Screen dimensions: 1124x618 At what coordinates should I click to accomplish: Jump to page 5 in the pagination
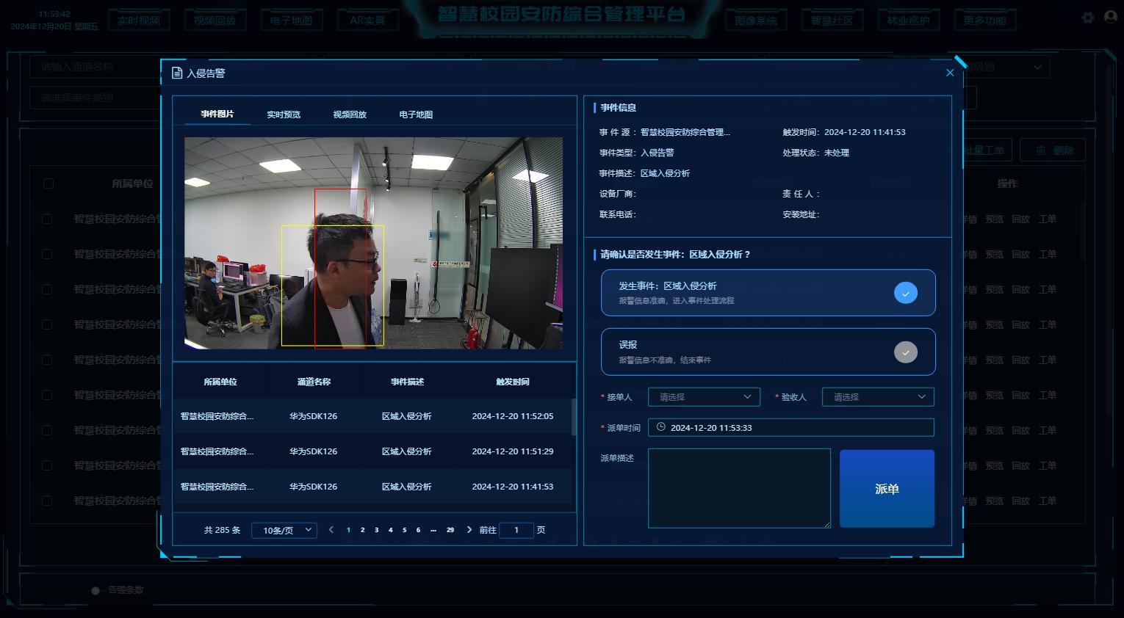(x=404, y=530)
